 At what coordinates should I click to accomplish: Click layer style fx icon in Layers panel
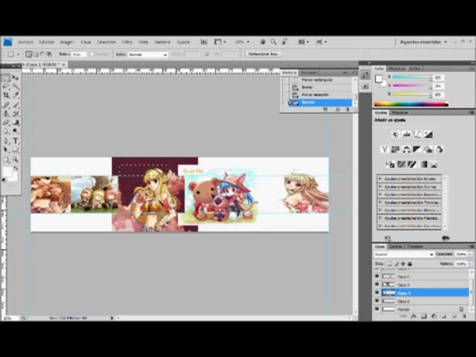(x=414, y=316)
